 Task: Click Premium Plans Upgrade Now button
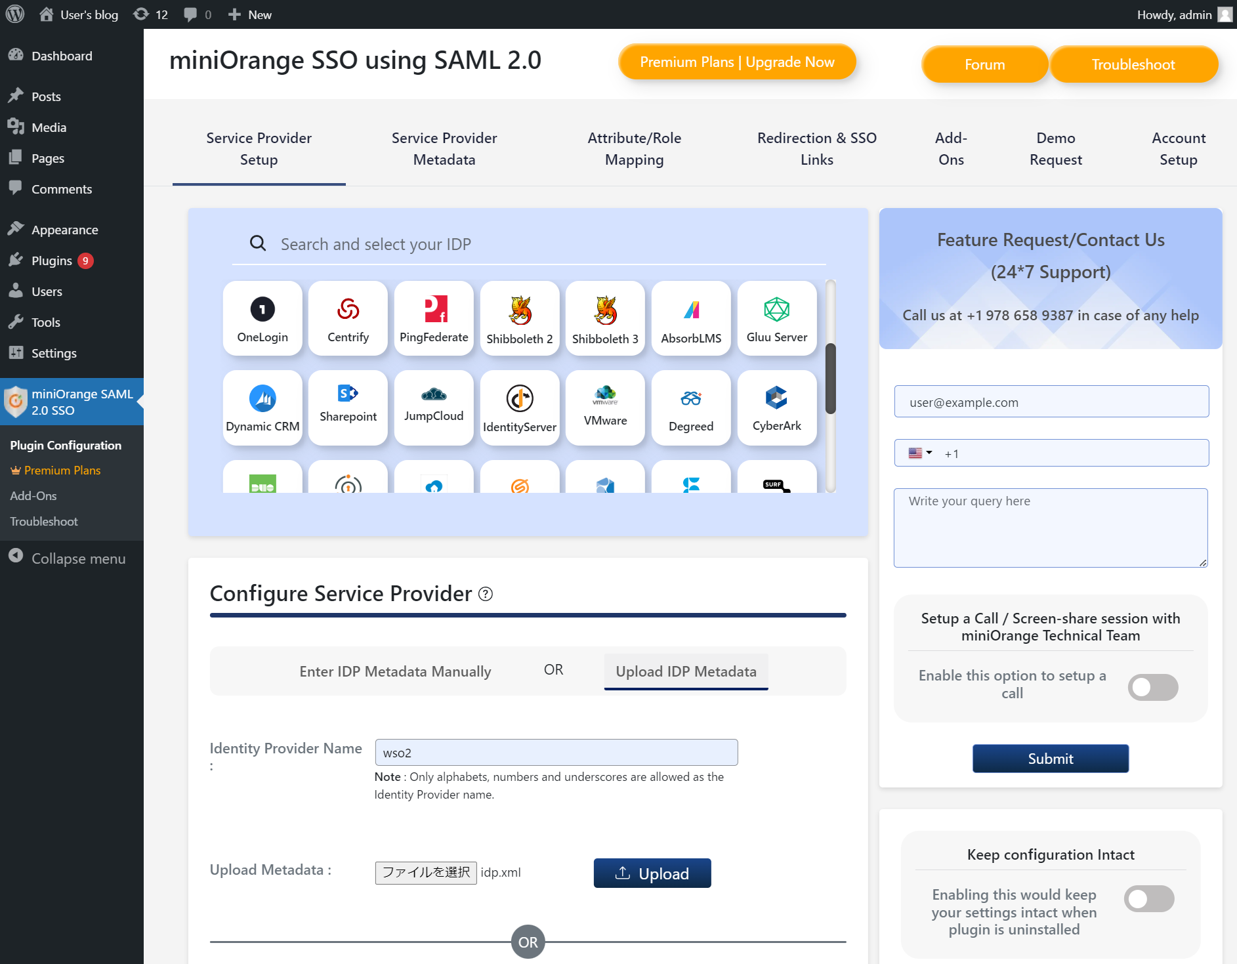[x=737, y=62]
